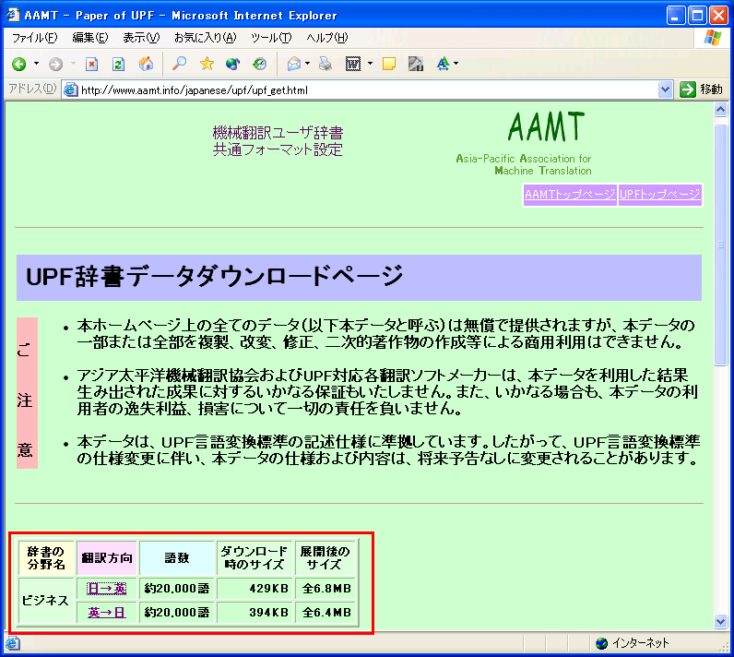
Task: Open the ツール(T) menu
Action: (x=271, y=38)
